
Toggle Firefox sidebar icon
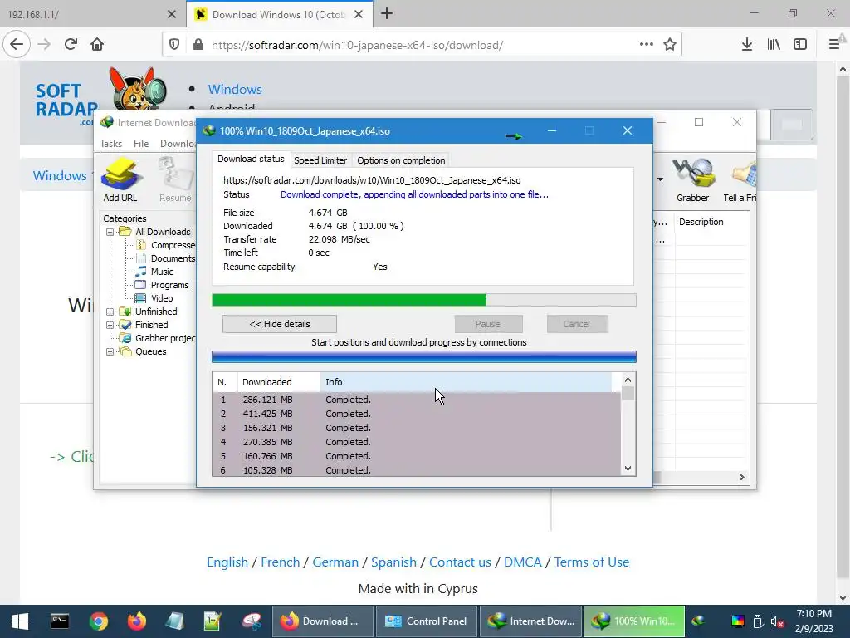(x=800, y=45)
